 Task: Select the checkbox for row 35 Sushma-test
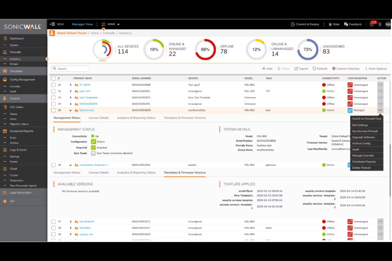click(x=53, y=110)
